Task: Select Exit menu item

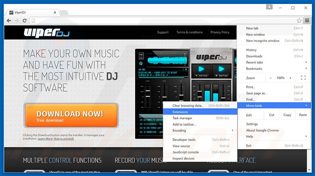Action: click(x=274, y=146)
